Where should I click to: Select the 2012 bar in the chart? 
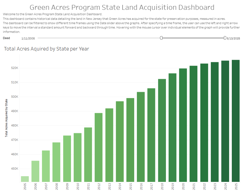tap(99, 147)
